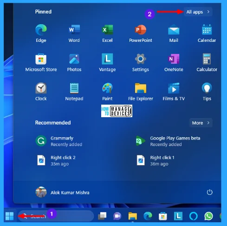Open the Photos app
The height and width of the screenshot is (226, 227).
[x=74, y=62]
